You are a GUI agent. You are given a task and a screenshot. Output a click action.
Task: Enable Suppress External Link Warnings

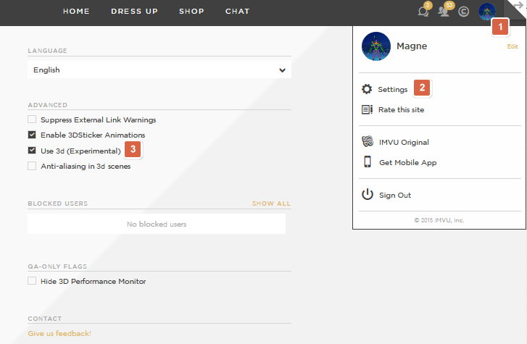click(32, 119)
